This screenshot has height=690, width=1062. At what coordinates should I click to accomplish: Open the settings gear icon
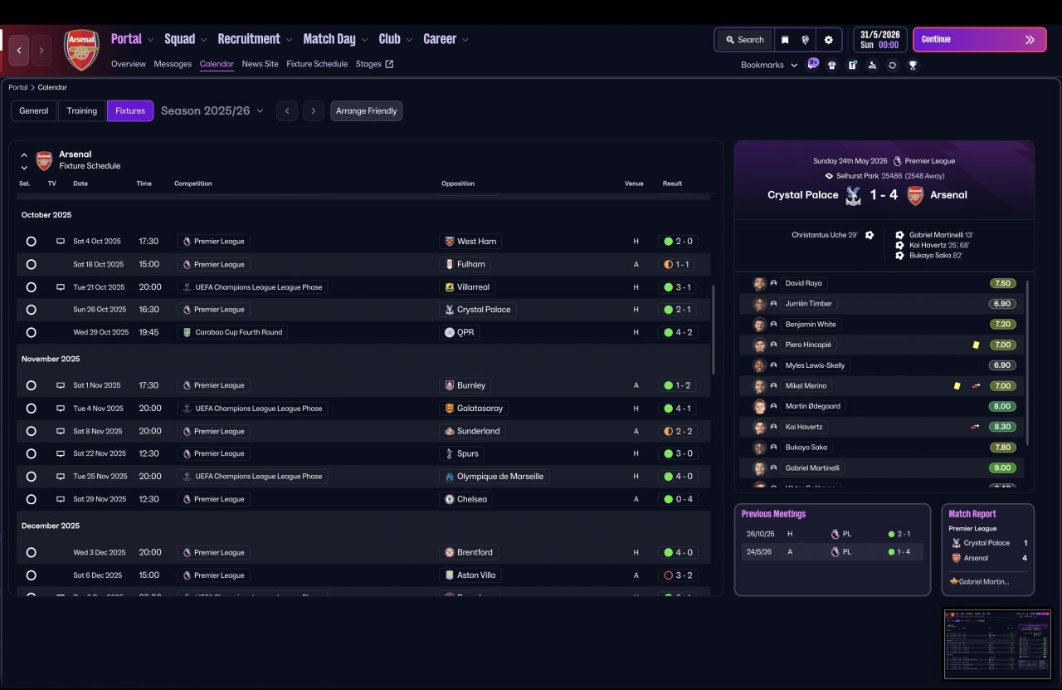828,40
